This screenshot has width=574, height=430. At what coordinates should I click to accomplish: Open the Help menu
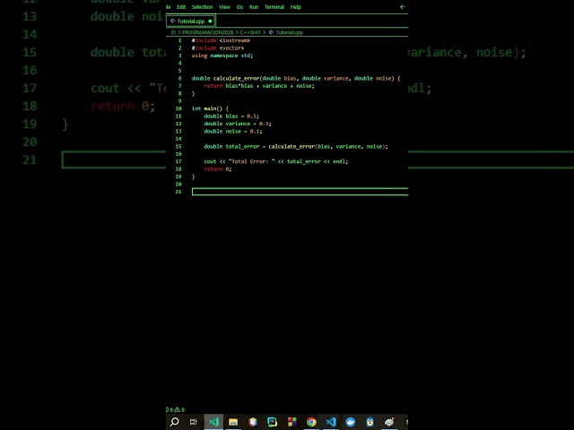click(296, 7)
